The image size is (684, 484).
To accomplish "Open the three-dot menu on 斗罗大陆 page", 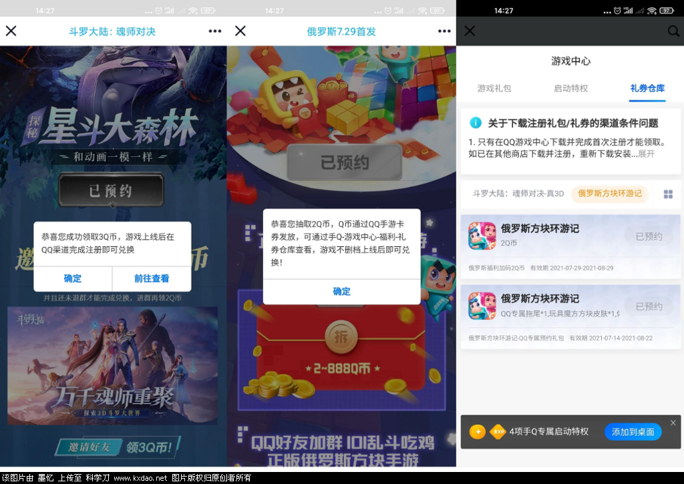I will pyautogui.click(x=214, y=31).
